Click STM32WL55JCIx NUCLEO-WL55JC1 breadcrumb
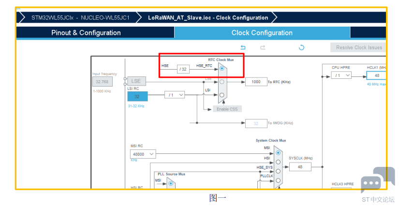399x207 pixels. tap(80, 18)
